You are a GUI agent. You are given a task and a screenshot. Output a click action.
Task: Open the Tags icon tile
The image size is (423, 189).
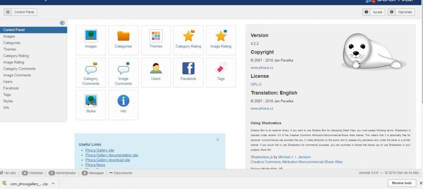[x=221, y=72]
